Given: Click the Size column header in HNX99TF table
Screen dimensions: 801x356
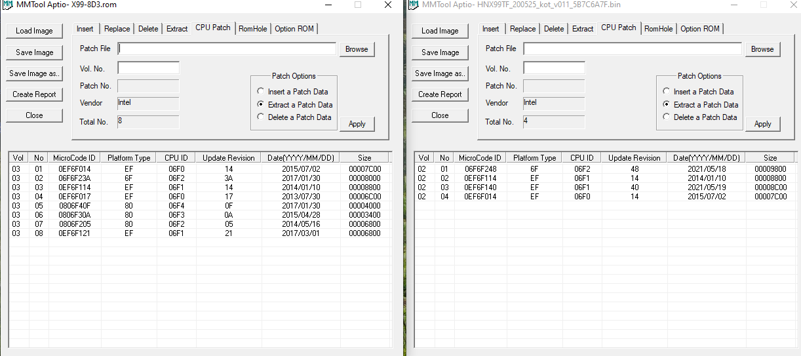Looking at the screenshot, I should (770, 158).
